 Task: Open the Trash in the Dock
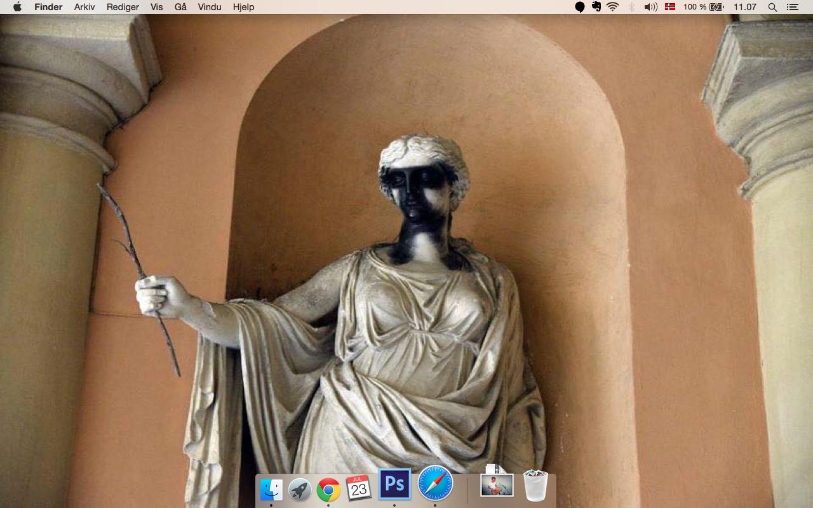536,486
